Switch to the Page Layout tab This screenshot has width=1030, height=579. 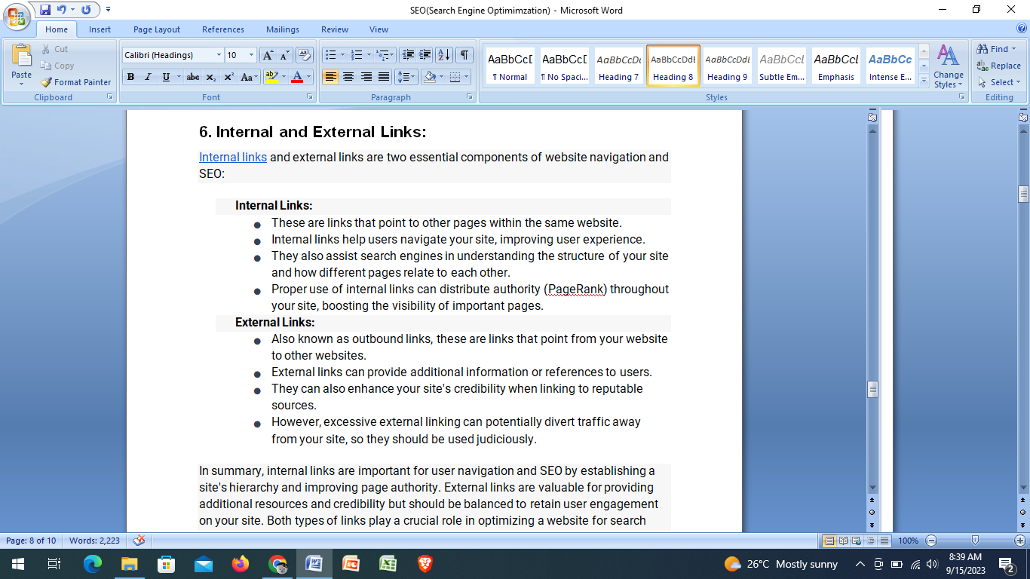coord(156,29)
